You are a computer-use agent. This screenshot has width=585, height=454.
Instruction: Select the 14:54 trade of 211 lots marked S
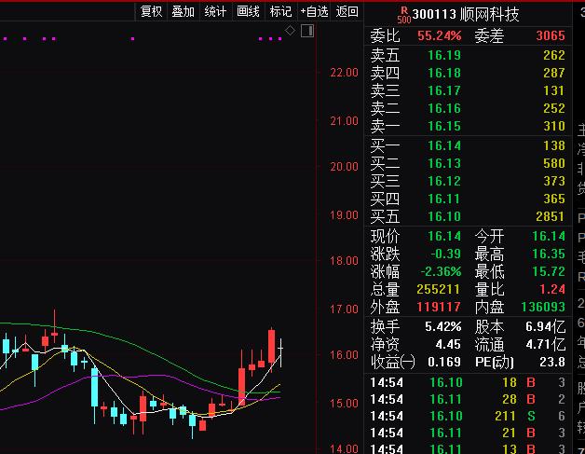(x=468, y=416)
